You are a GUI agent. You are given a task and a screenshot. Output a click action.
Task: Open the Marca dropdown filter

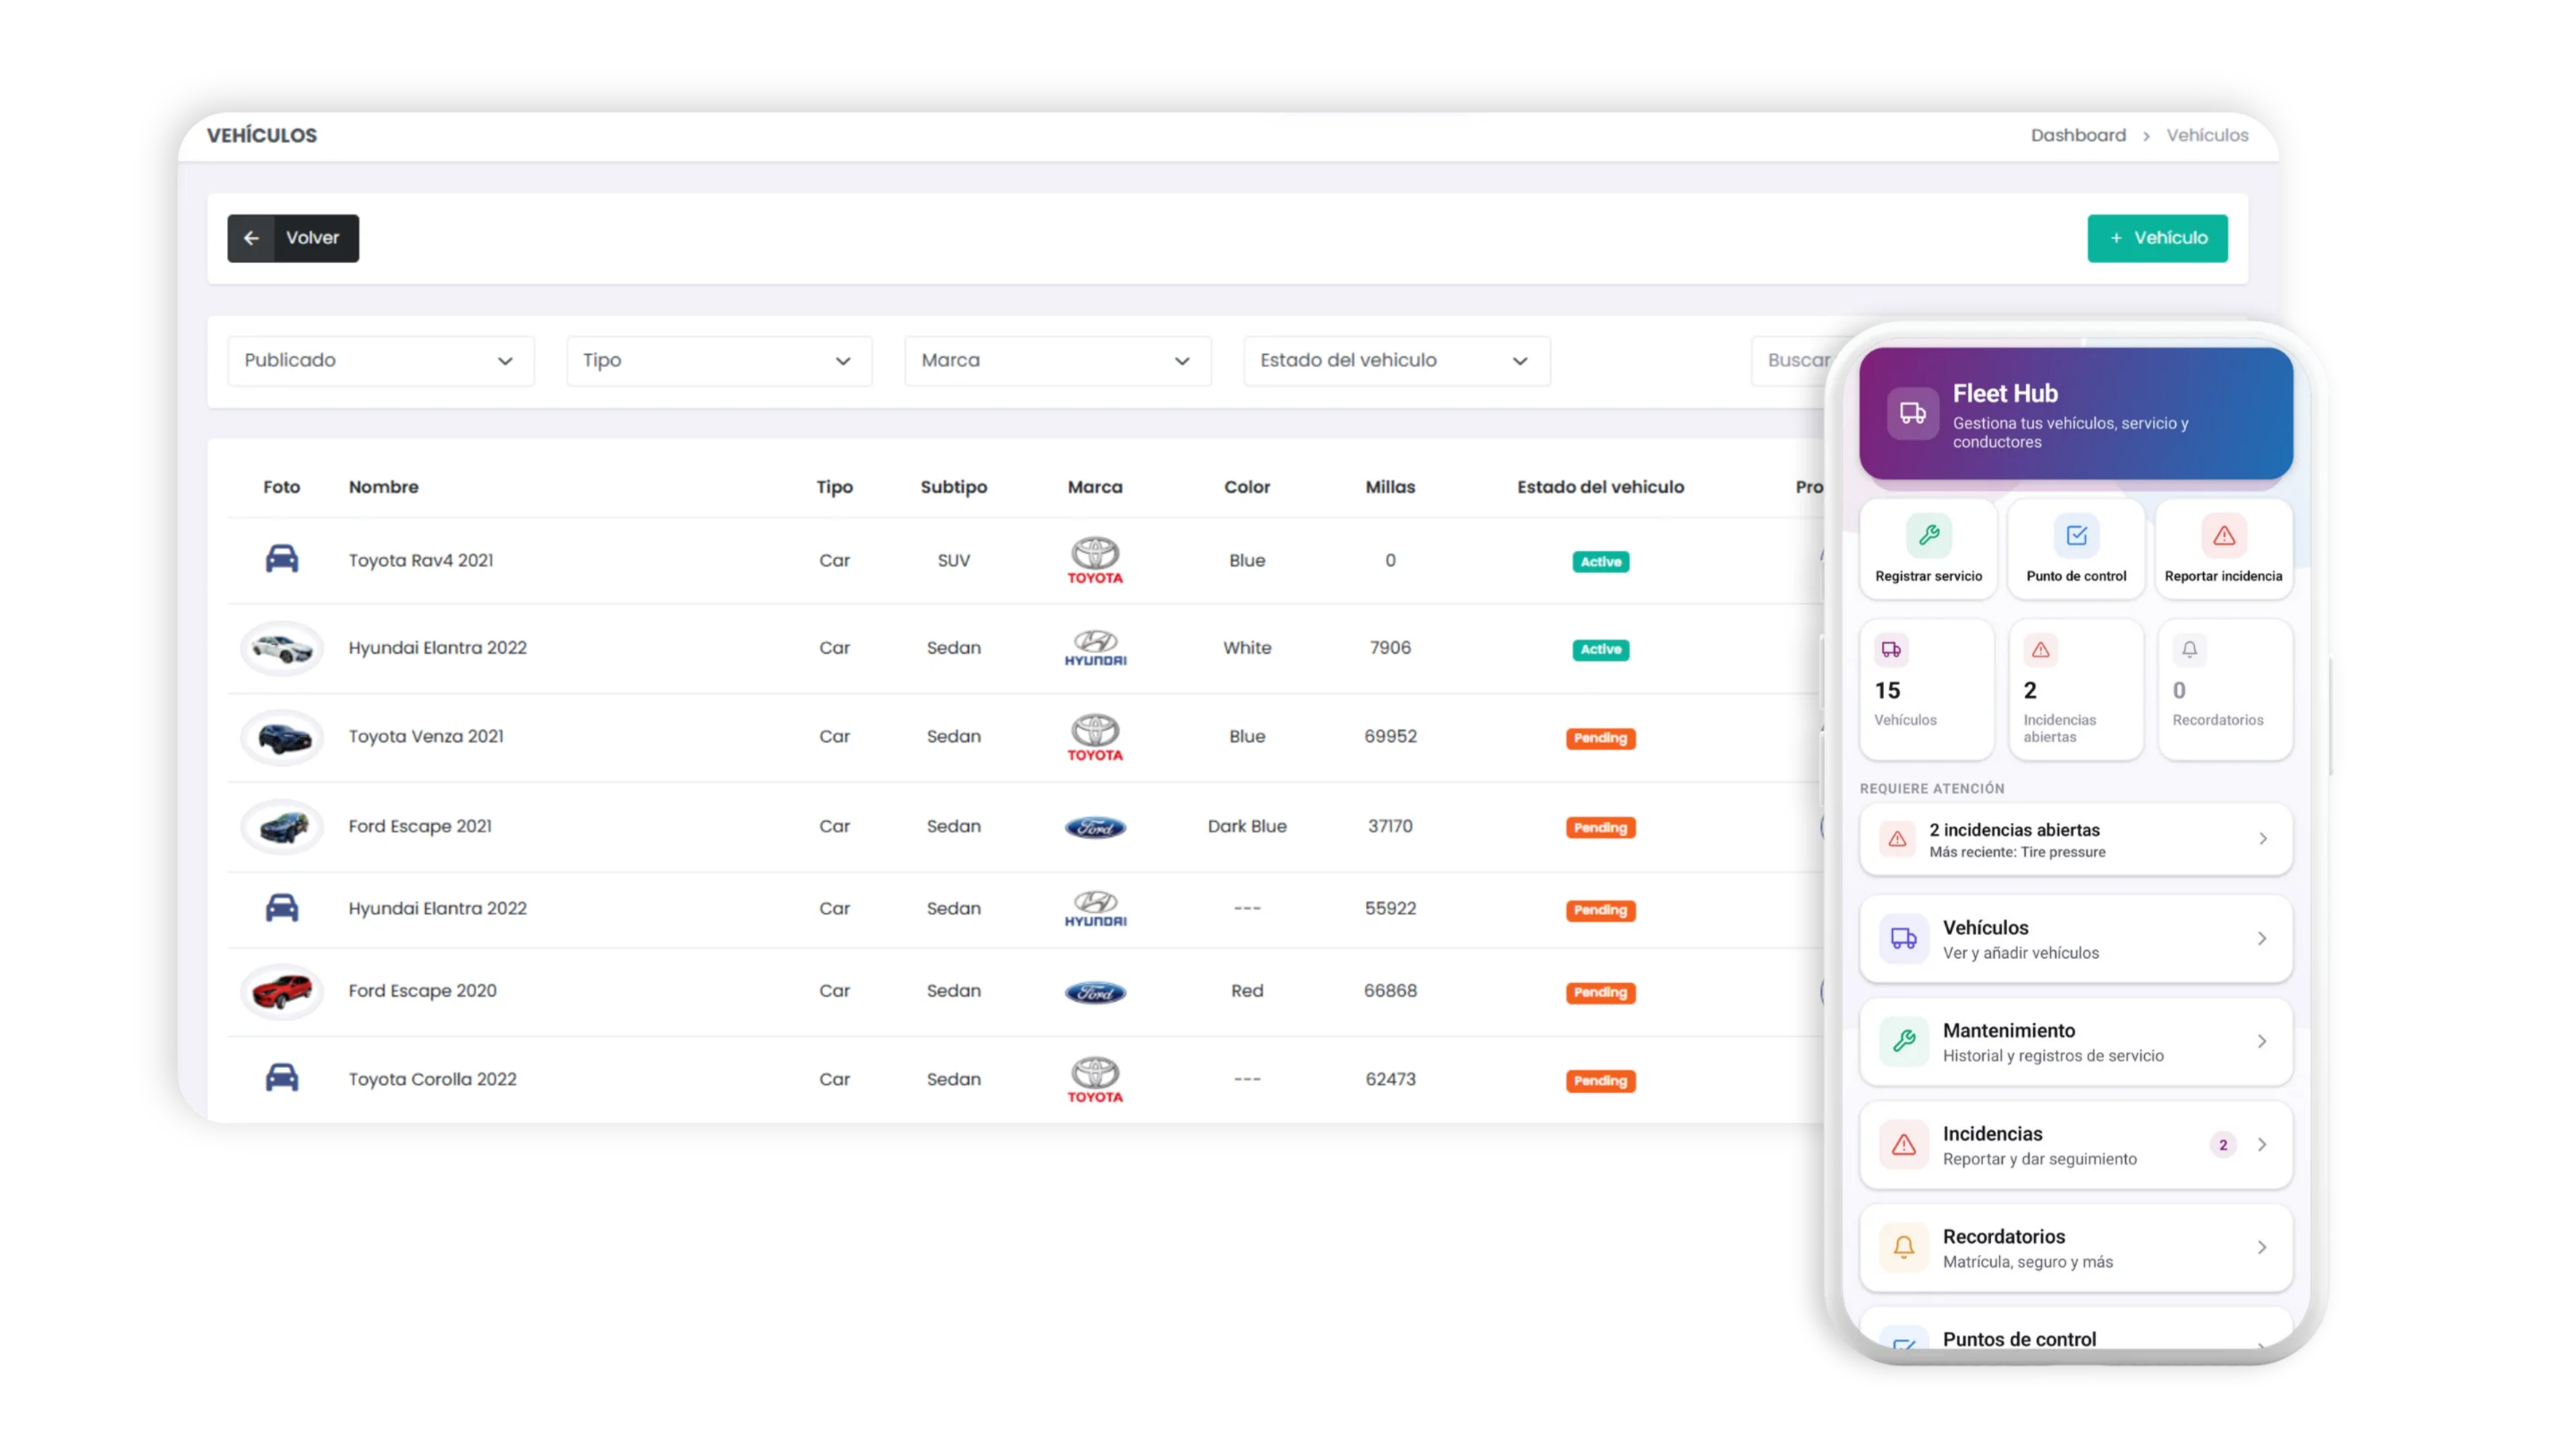click(x=1057, y=360)
